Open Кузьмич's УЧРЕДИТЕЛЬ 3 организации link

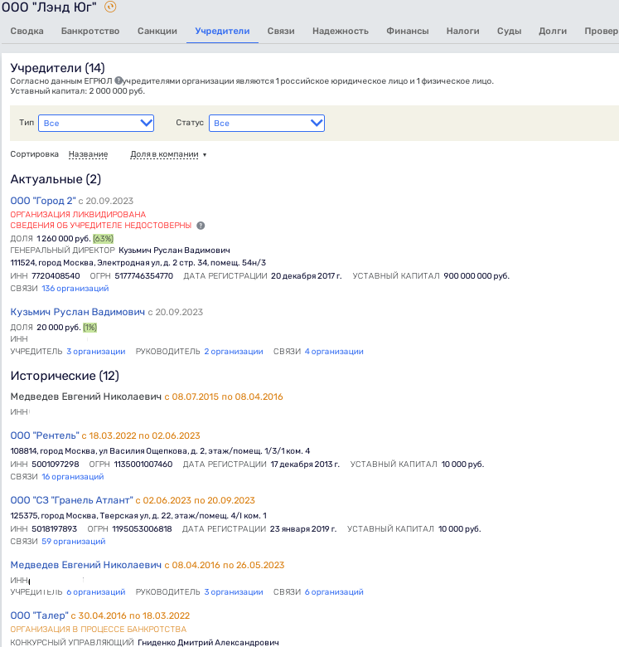[96, 352]
